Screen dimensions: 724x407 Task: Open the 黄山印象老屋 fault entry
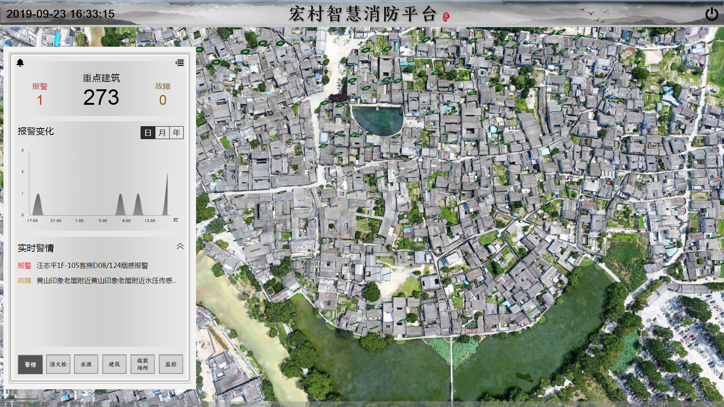106,281
